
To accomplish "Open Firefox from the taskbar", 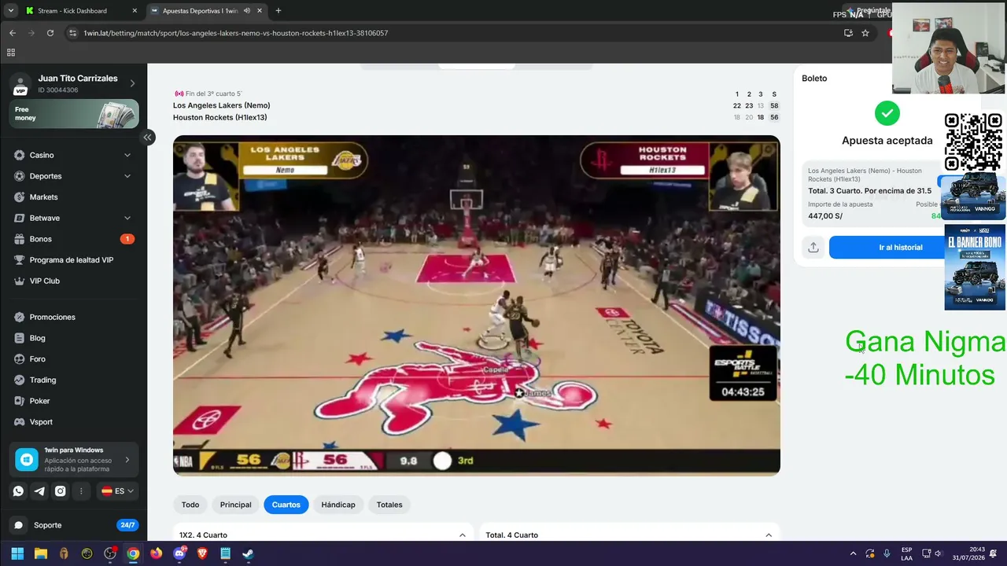I will 156,553.
